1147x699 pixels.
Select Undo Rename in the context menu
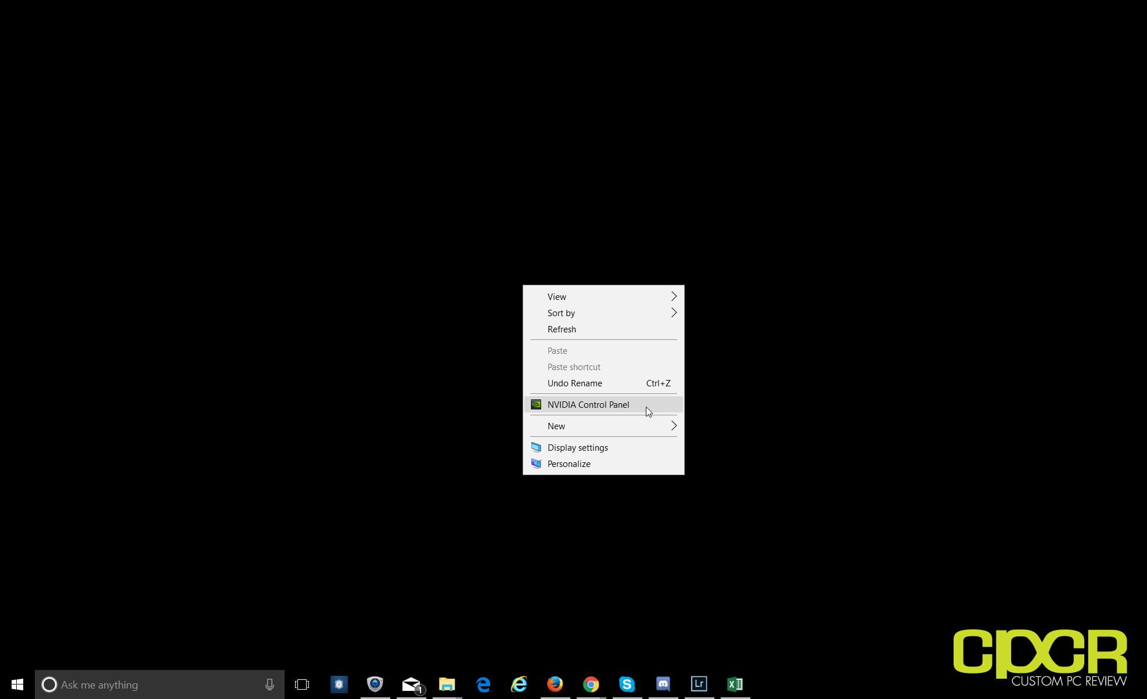(603, 383)
